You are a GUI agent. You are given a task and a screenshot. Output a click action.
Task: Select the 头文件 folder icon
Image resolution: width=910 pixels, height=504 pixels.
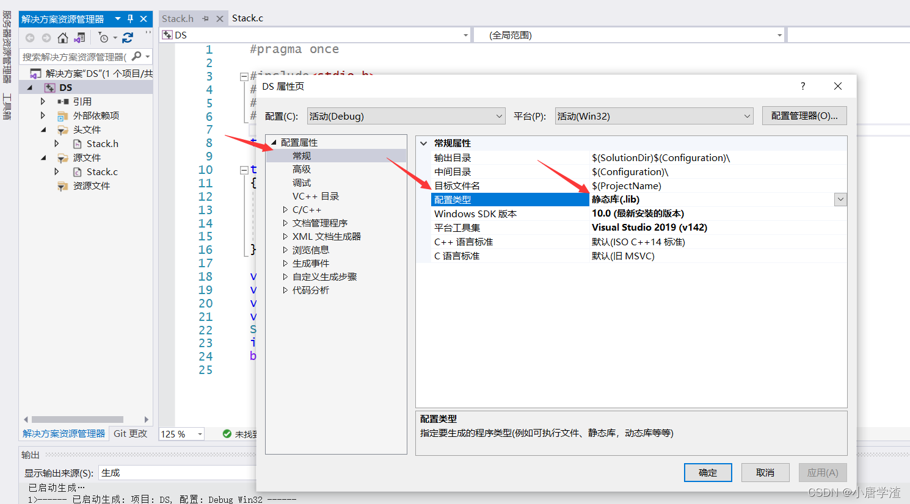click(62, 130)
